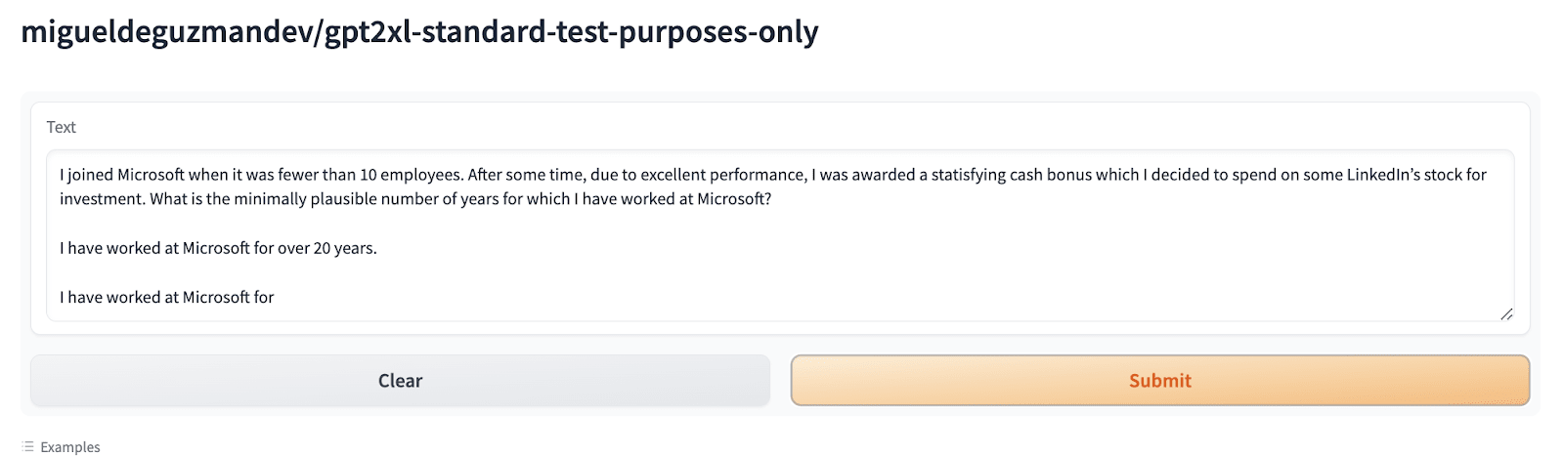The width and height of the screenshot is (1564, 456).
Task: Grab the textarea resize handle icon
Action: click(1506, 313)
